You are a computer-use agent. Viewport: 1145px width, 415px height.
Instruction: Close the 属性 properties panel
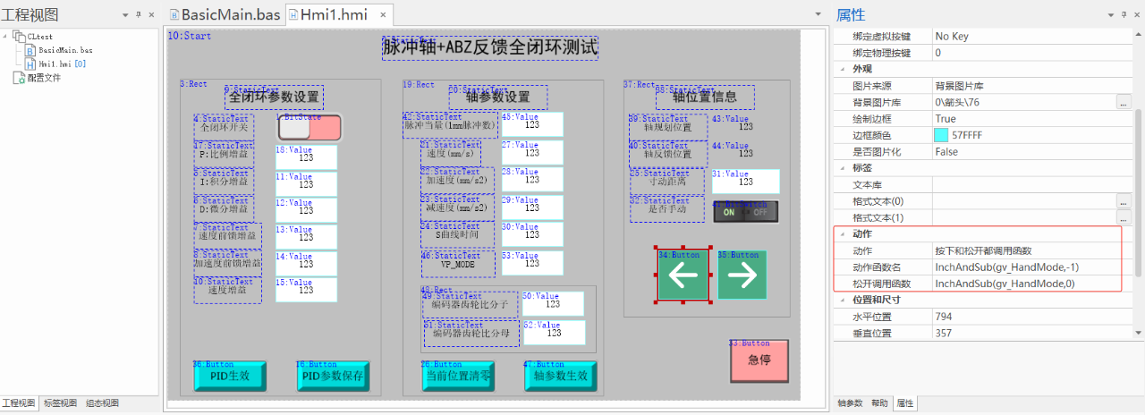pyautogui.click(x=1136, y=15)
